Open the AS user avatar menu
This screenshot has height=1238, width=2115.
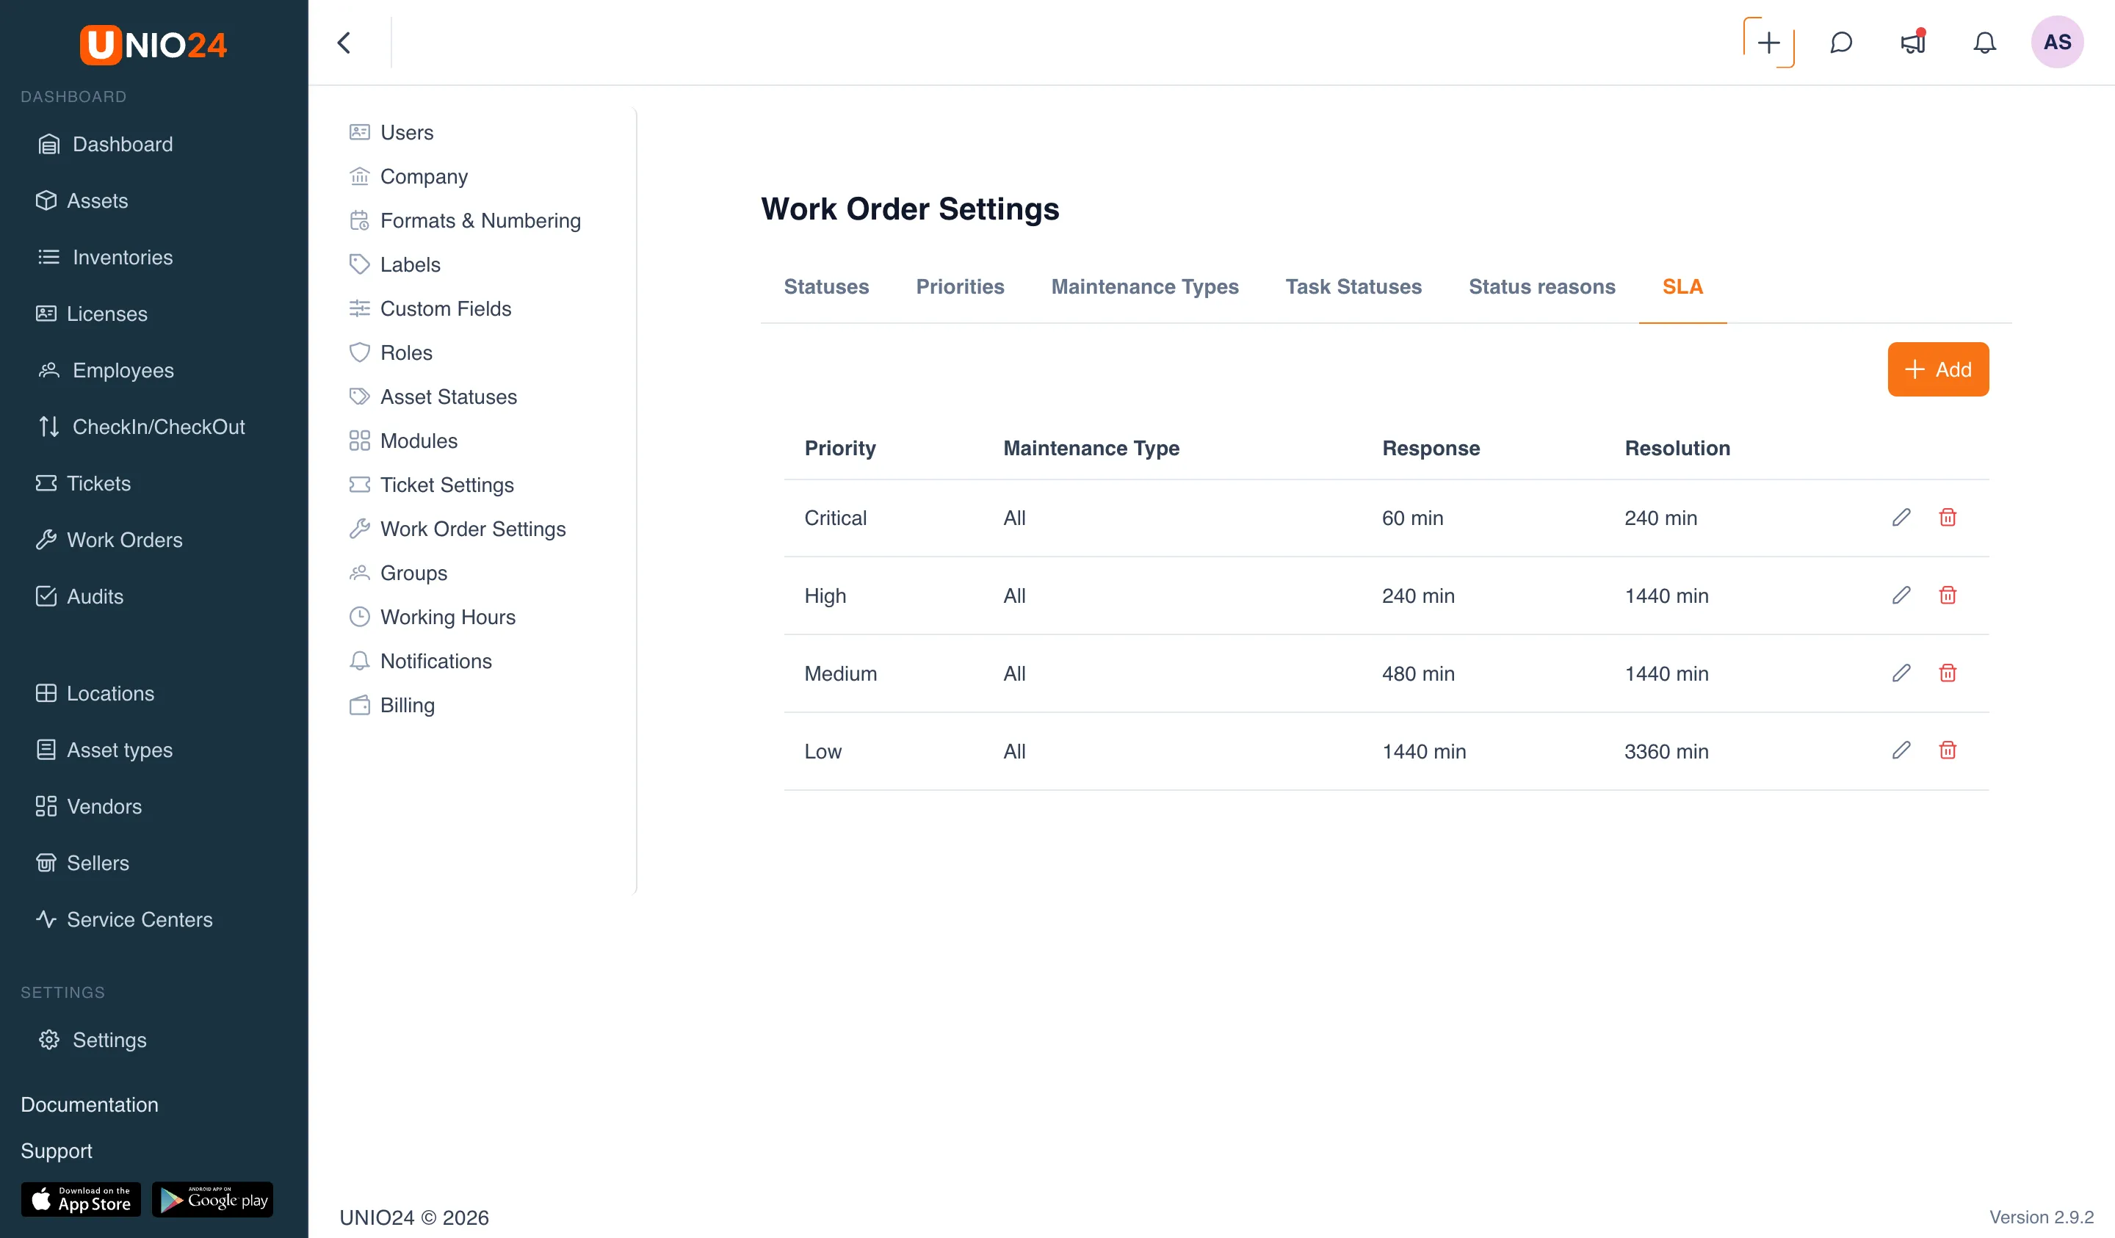2057,43
